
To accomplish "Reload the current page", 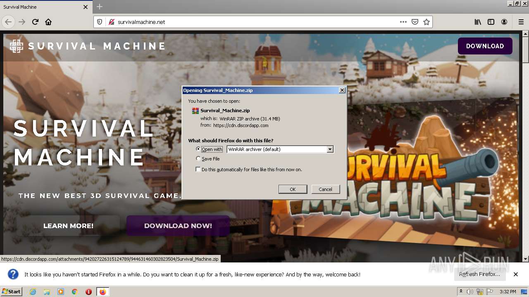I will coord(35,22).
